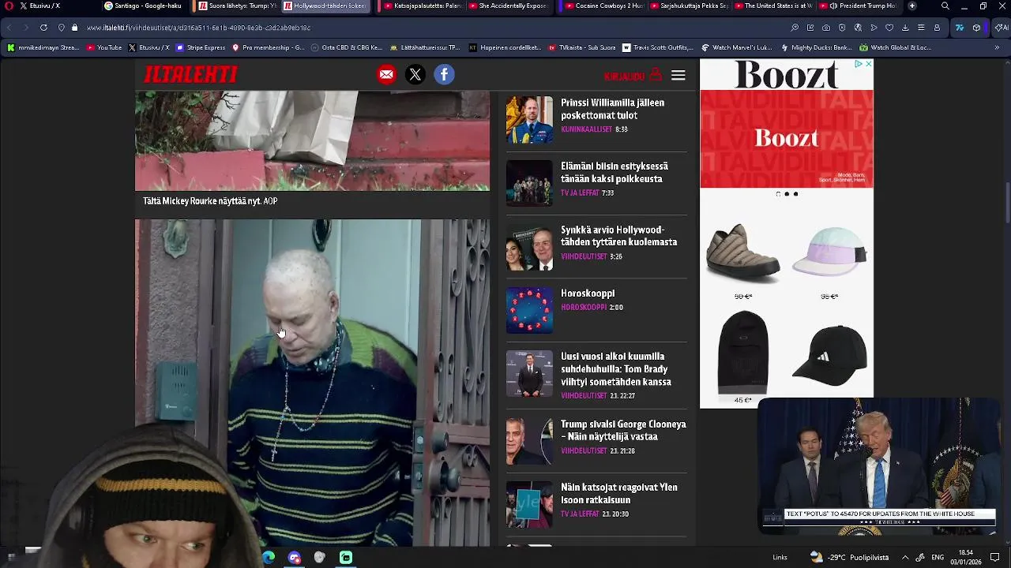Open the profile account icon

point(937,28)
